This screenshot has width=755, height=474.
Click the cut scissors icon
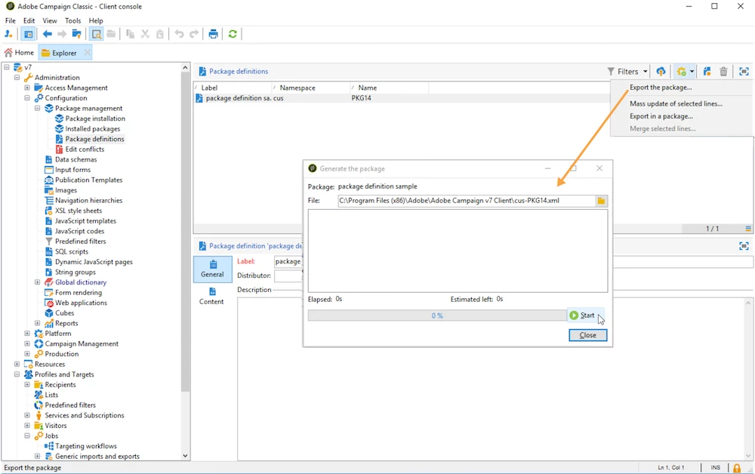coord(145,34)
